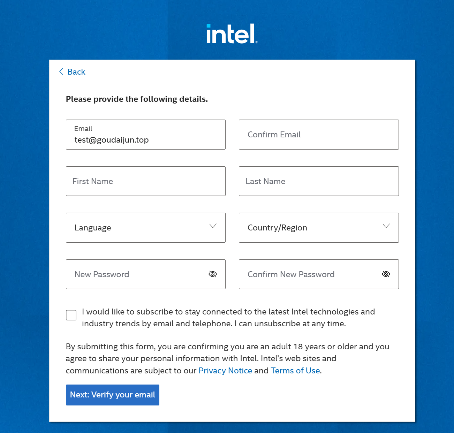
Task: Click into the Confirm Email field
Action: [318, 135]
